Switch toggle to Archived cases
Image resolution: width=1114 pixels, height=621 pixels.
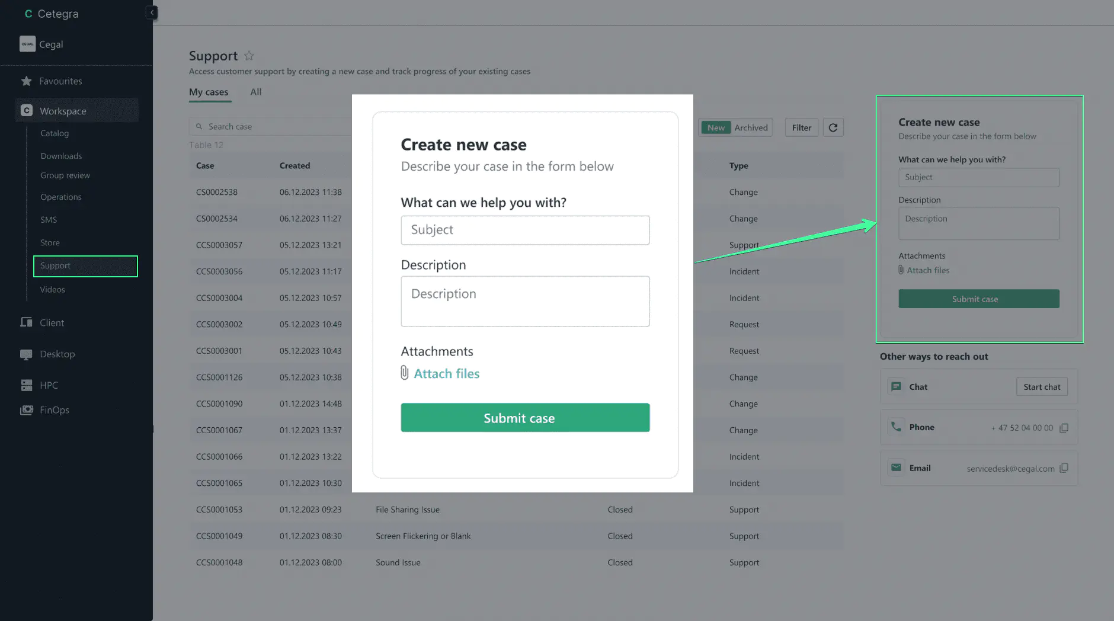pos(751,127)
